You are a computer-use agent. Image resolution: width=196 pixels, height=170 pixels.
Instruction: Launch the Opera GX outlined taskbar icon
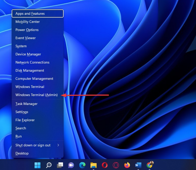coord(116,165)
